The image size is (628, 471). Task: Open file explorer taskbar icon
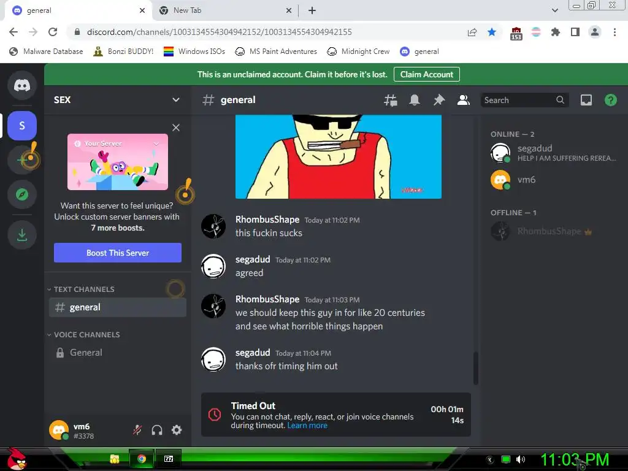click(x=115, y=459)
